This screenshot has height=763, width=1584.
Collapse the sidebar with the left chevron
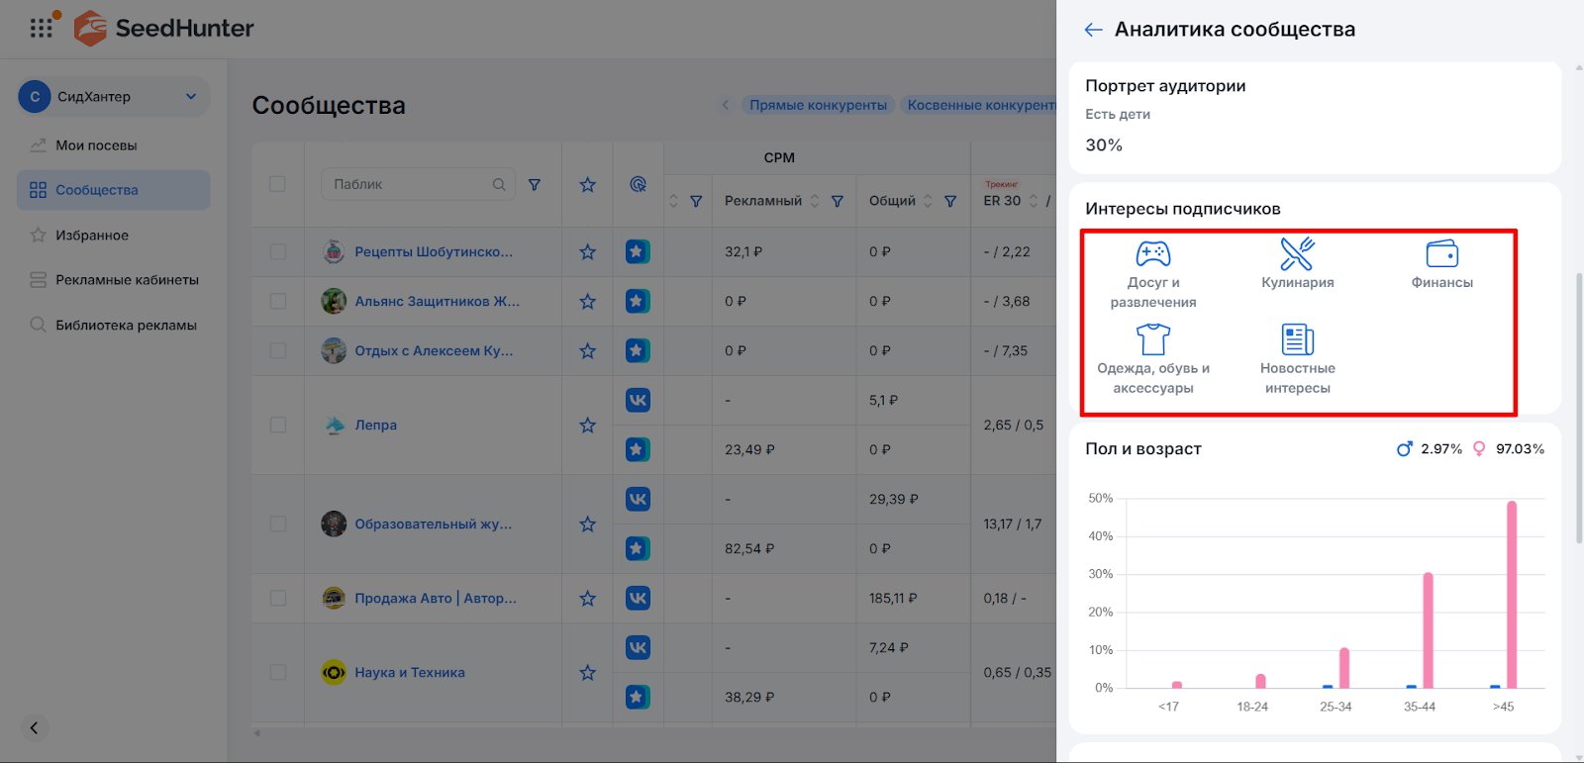[x=34, y=728]
